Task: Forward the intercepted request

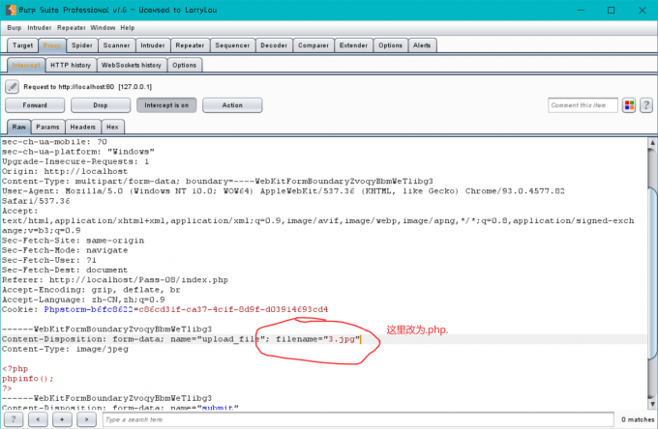Action: coord(35,105)
